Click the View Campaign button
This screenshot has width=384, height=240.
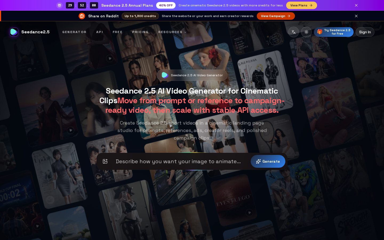pyautogui.click(x=276, y=16)
